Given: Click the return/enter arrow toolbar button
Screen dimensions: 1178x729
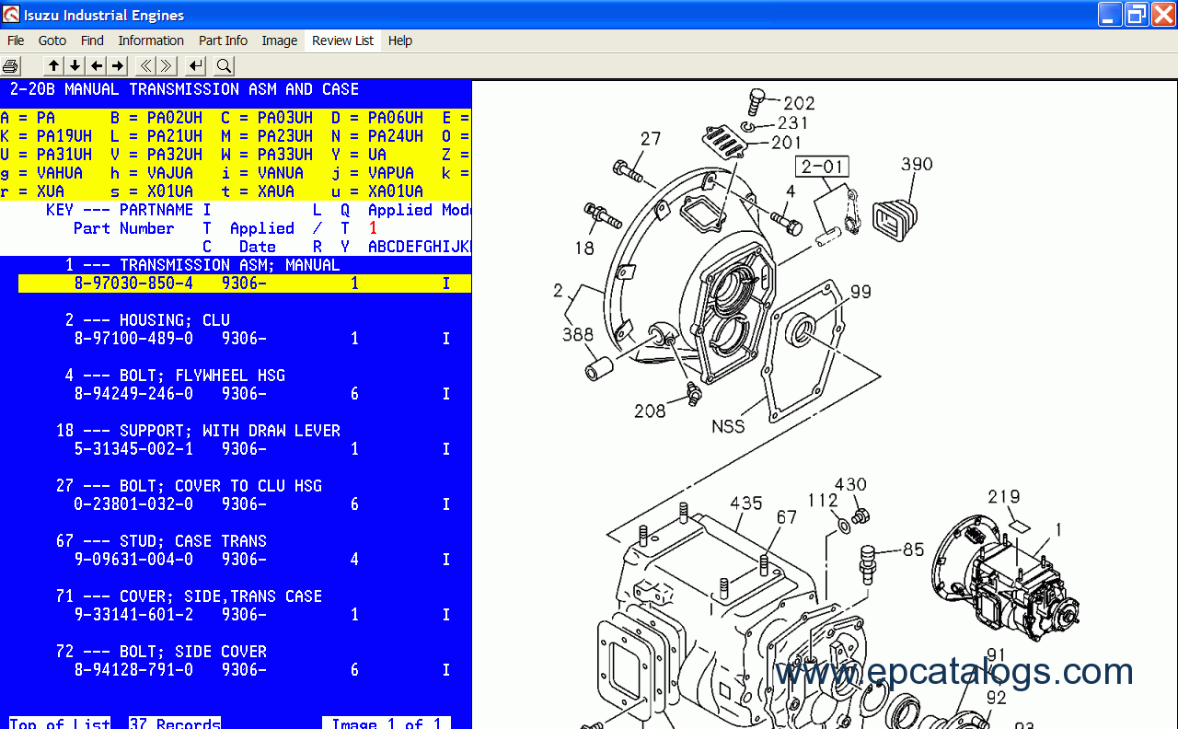Looking at the screenshot, I should 195,66.
